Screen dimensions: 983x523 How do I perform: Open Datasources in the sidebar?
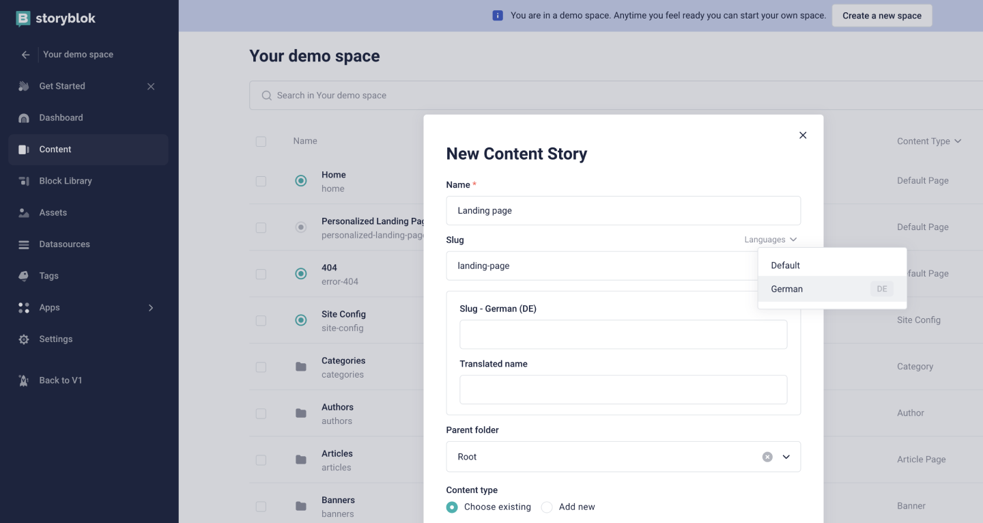point(64,244)
